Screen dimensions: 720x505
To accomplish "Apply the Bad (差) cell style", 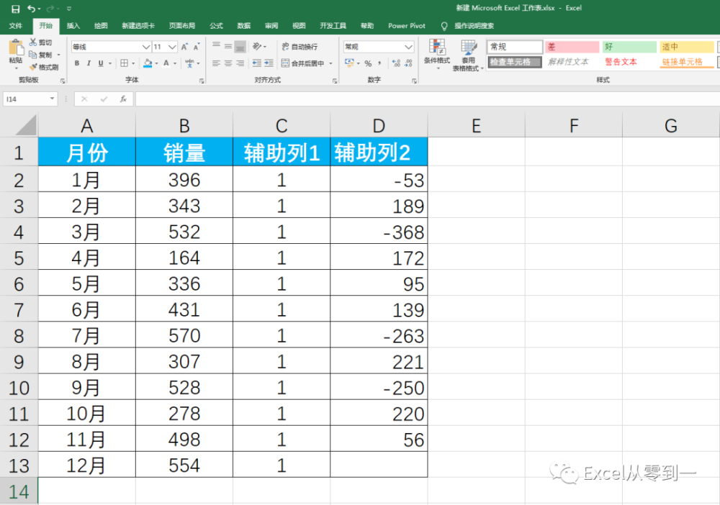I will 572,47.
